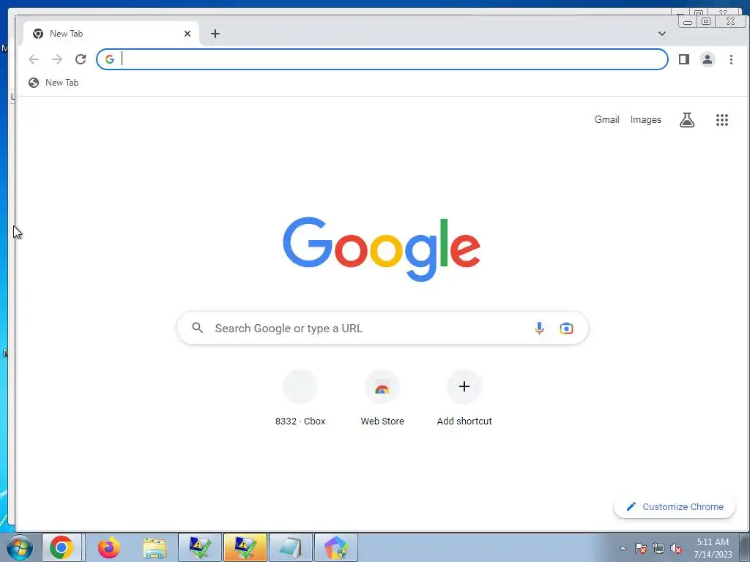750x562 pixels.
Task: Click the Forward navigation arrow
Action: (x=57, y=59)
